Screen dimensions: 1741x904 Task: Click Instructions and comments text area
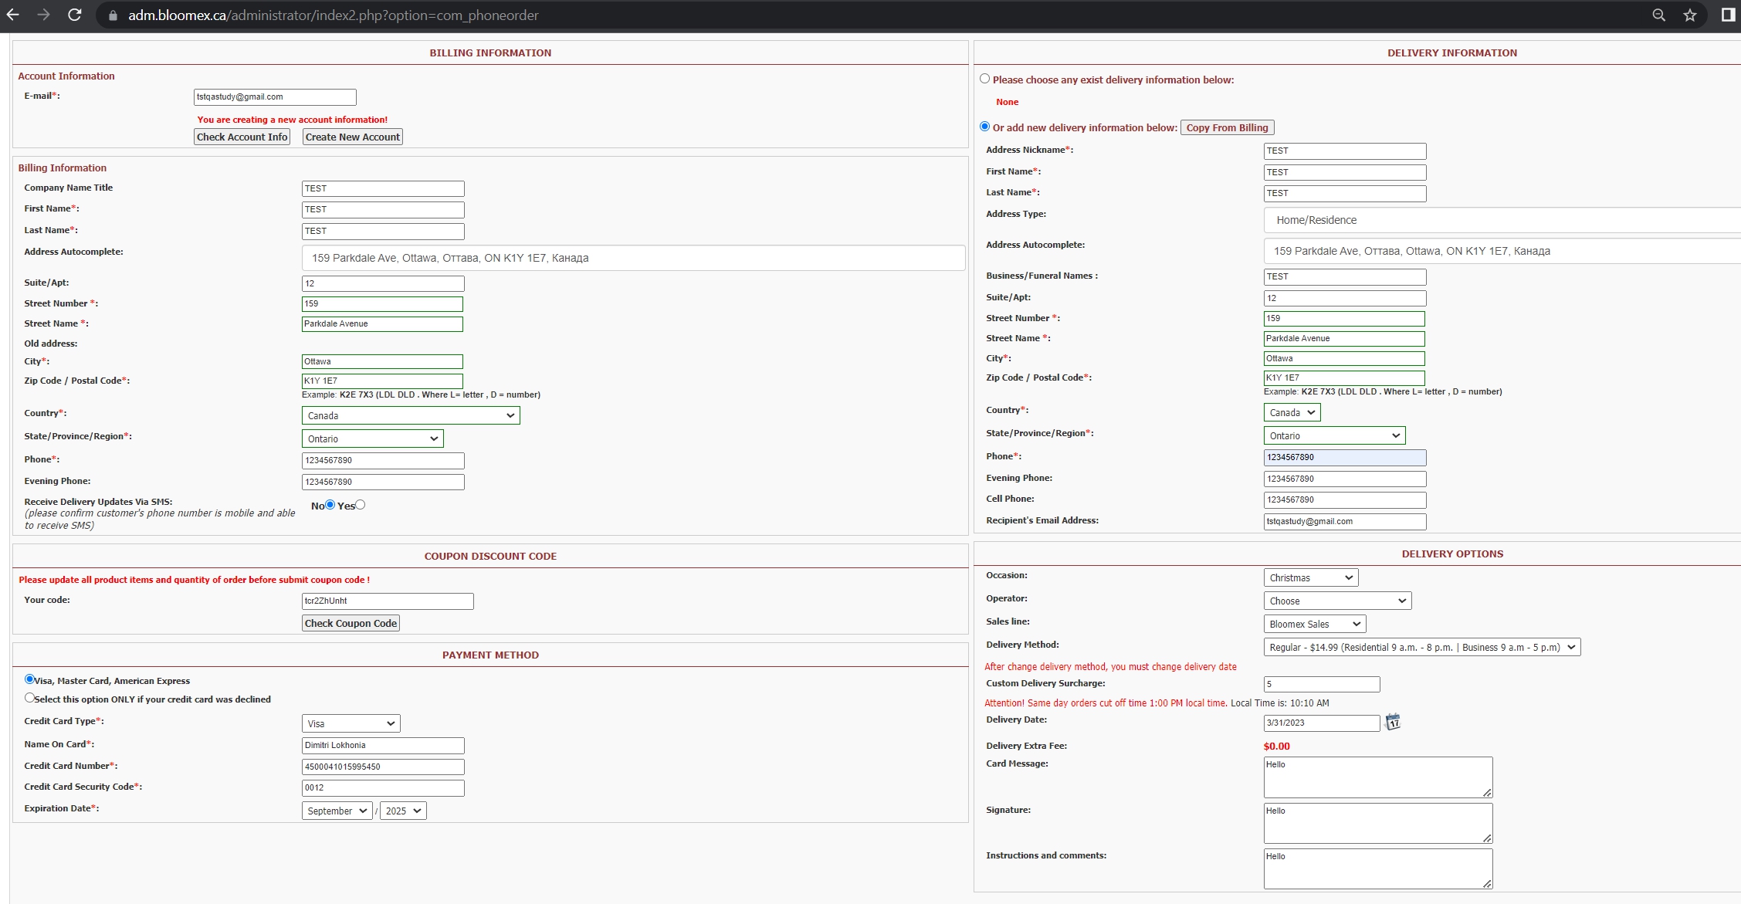tap(1378, 868)
